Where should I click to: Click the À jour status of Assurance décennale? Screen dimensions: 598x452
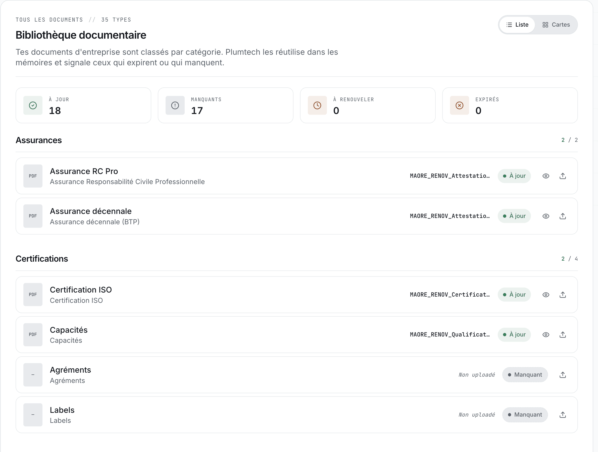pos(514,216)
